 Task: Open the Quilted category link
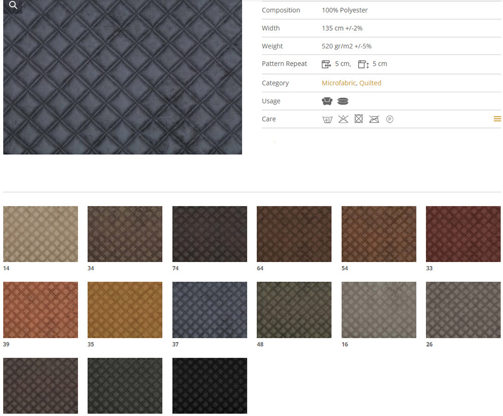coord(370,83)
